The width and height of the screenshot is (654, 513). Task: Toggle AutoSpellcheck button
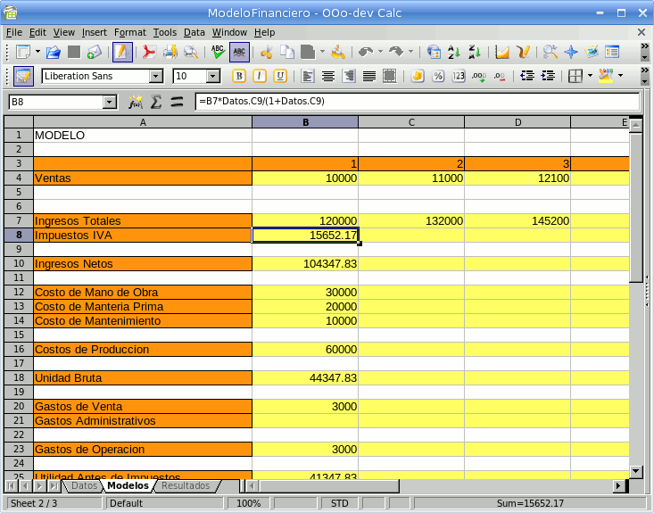click(239, 52)
